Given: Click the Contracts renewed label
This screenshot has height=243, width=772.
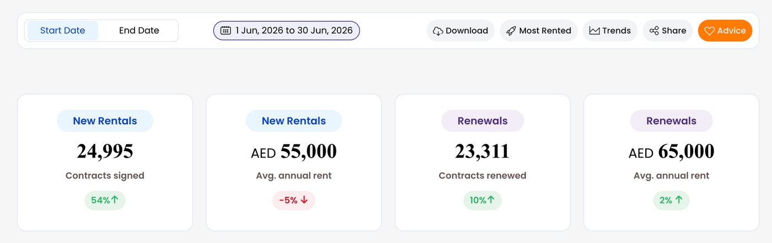Looking at the screenshot, I should point(482,176).
